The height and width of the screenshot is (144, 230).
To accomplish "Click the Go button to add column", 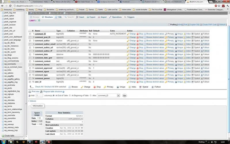I will tap(124, 96).
